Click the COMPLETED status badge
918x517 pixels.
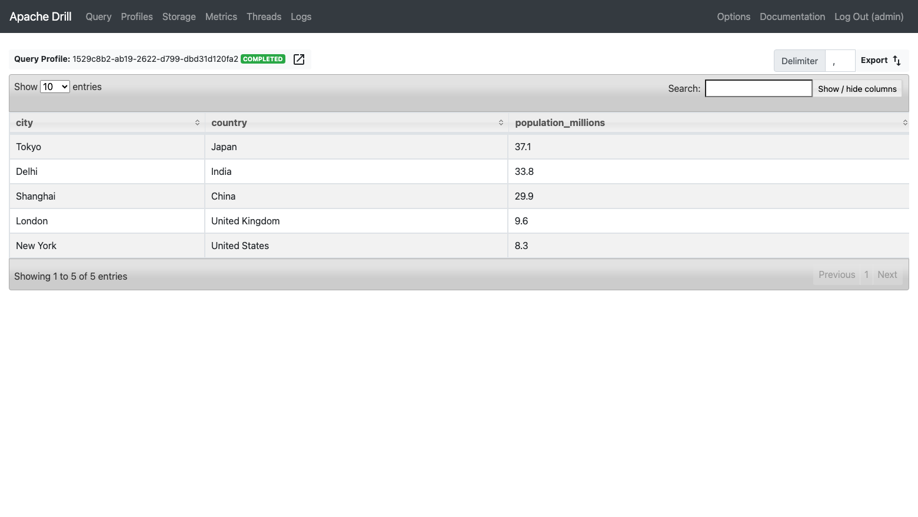[263, 59]
